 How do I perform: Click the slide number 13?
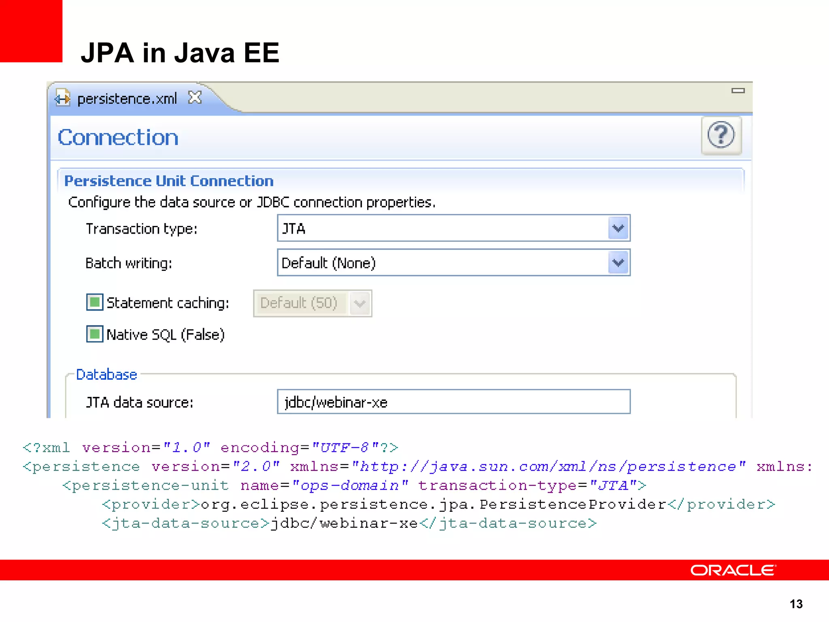coord(796,604)
